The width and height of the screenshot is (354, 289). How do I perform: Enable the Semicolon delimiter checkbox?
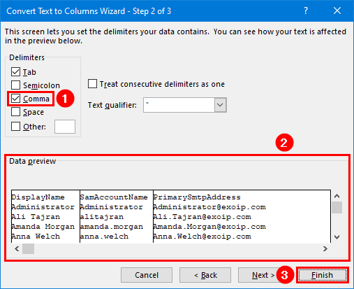pos(15,85)
